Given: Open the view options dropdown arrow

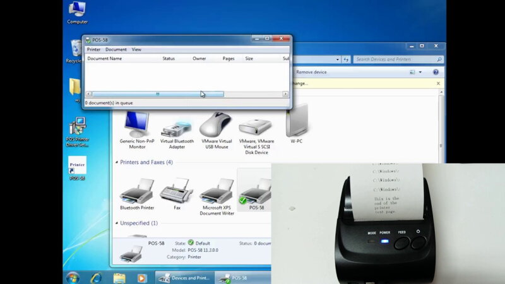Looking at the screenshot, I should (420, 72).
